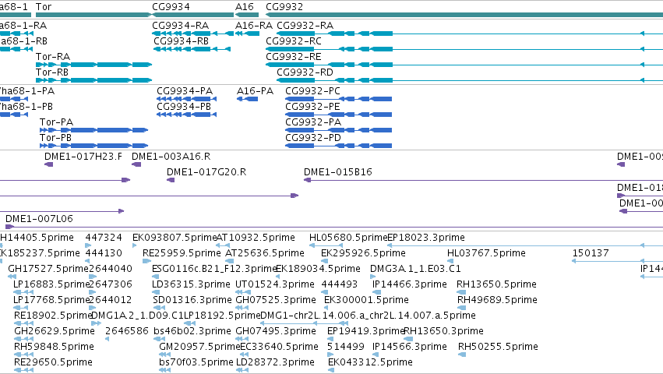This screenshot has width=663, height=374.
Task: Click the CG9934 gene bar label
Action: tap(171, 7)
